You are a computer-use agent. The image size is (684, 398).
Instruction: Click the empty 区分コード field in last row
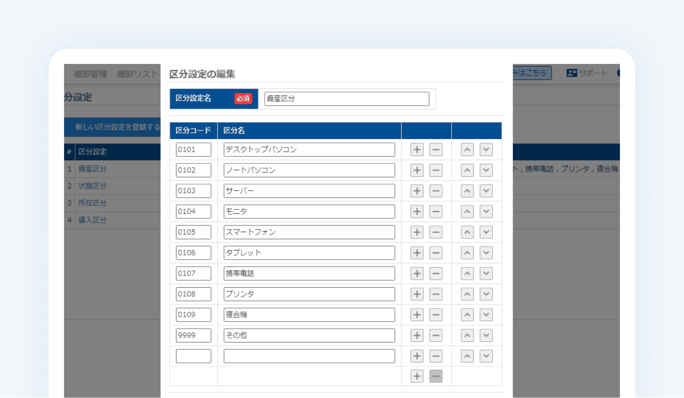(193, 356)
